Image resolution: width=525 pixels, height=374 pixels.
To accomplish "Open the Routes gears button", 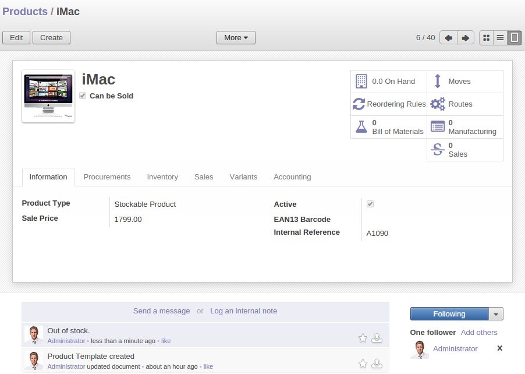I will 465,104.
